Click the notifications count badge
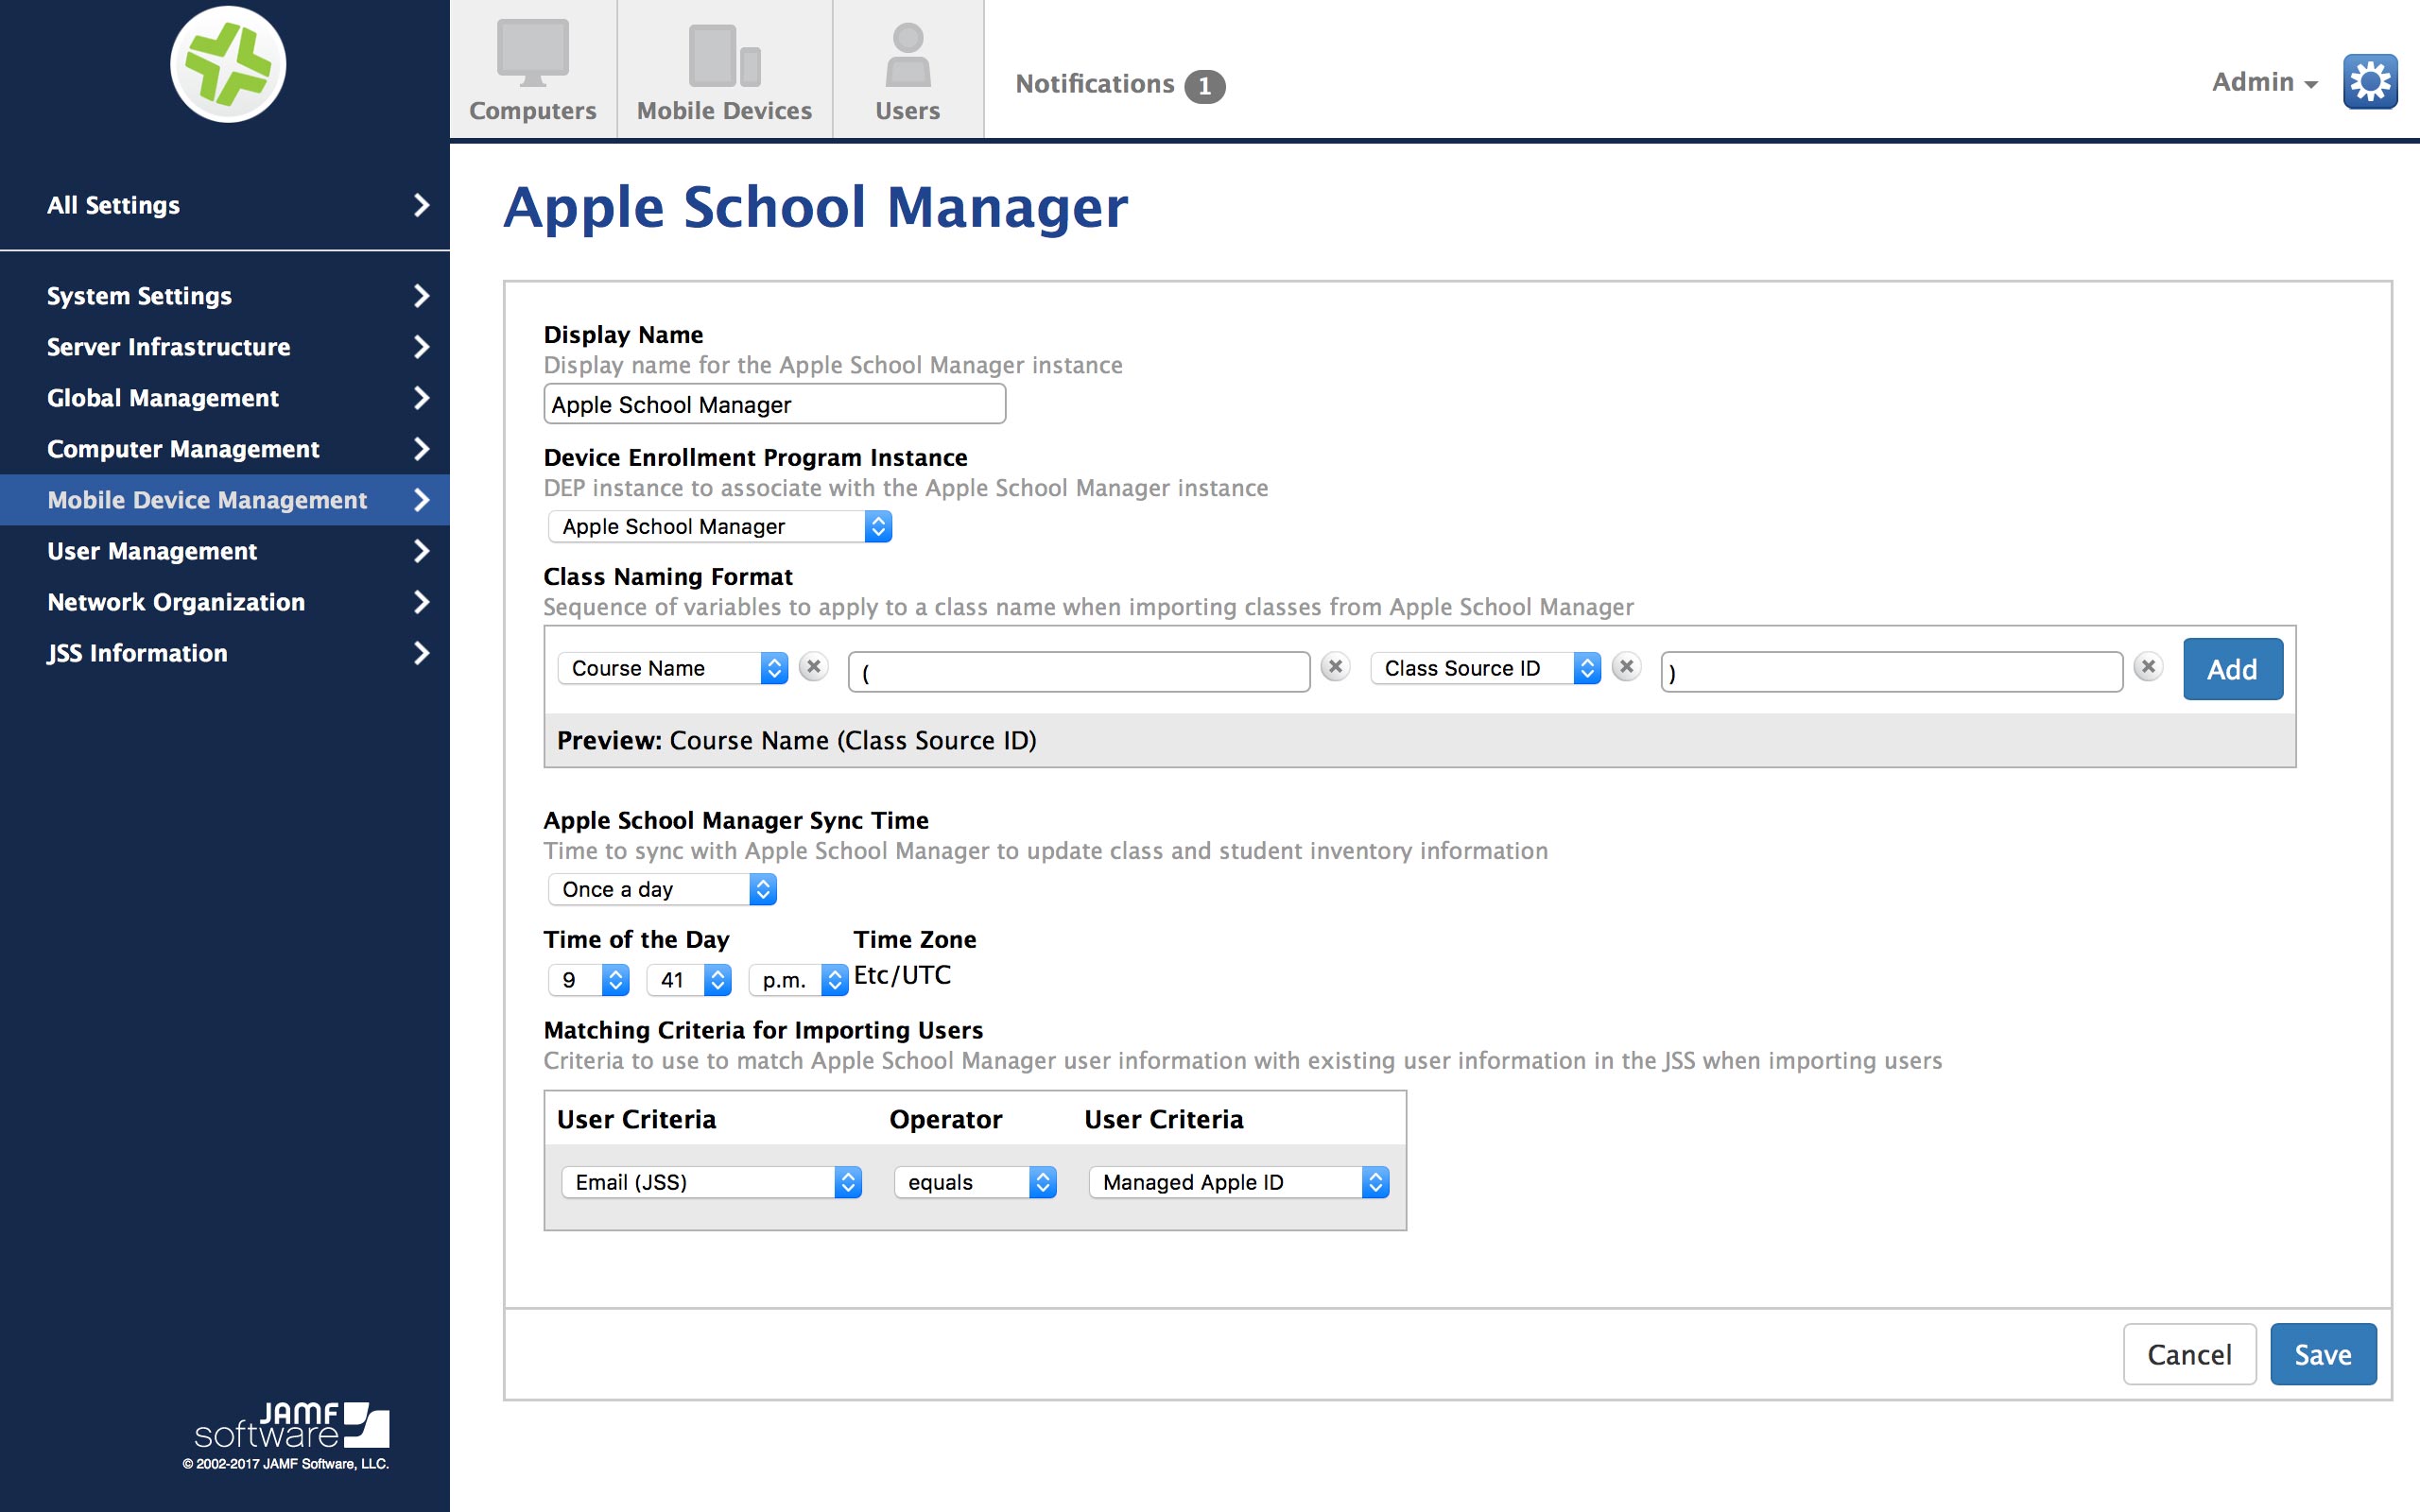 click(1204, 86)
